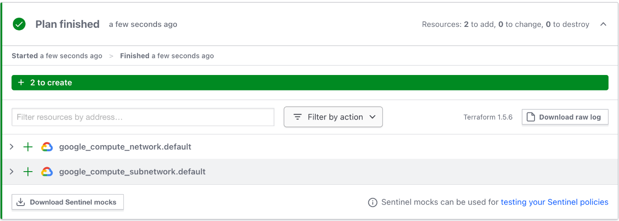Focus the Filter resources by address field
This screenshot has width=619, height=221.
coord(143,117)
